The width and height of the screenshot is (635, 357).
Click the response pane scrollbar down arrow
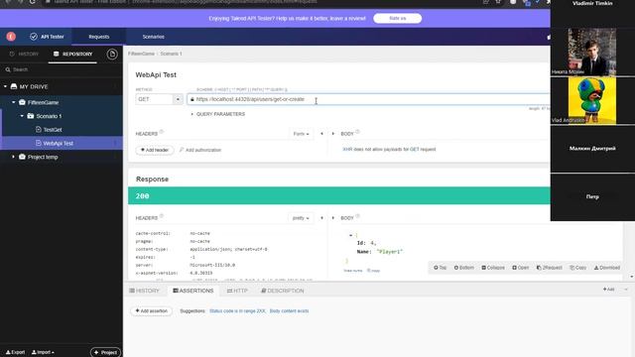coord(632,277)
